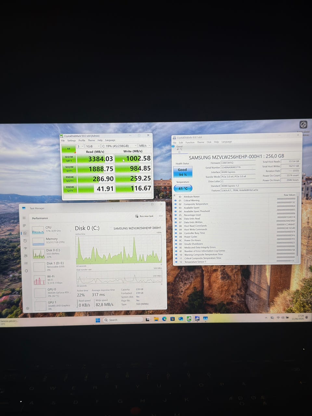Viewport: 312px width, 416px height.
Task: Click the learn about this picture icon
Action: tap(303, 124)
